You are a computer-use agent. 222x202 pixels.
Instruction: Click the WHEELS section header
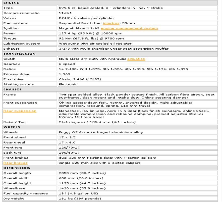point(12,127)
